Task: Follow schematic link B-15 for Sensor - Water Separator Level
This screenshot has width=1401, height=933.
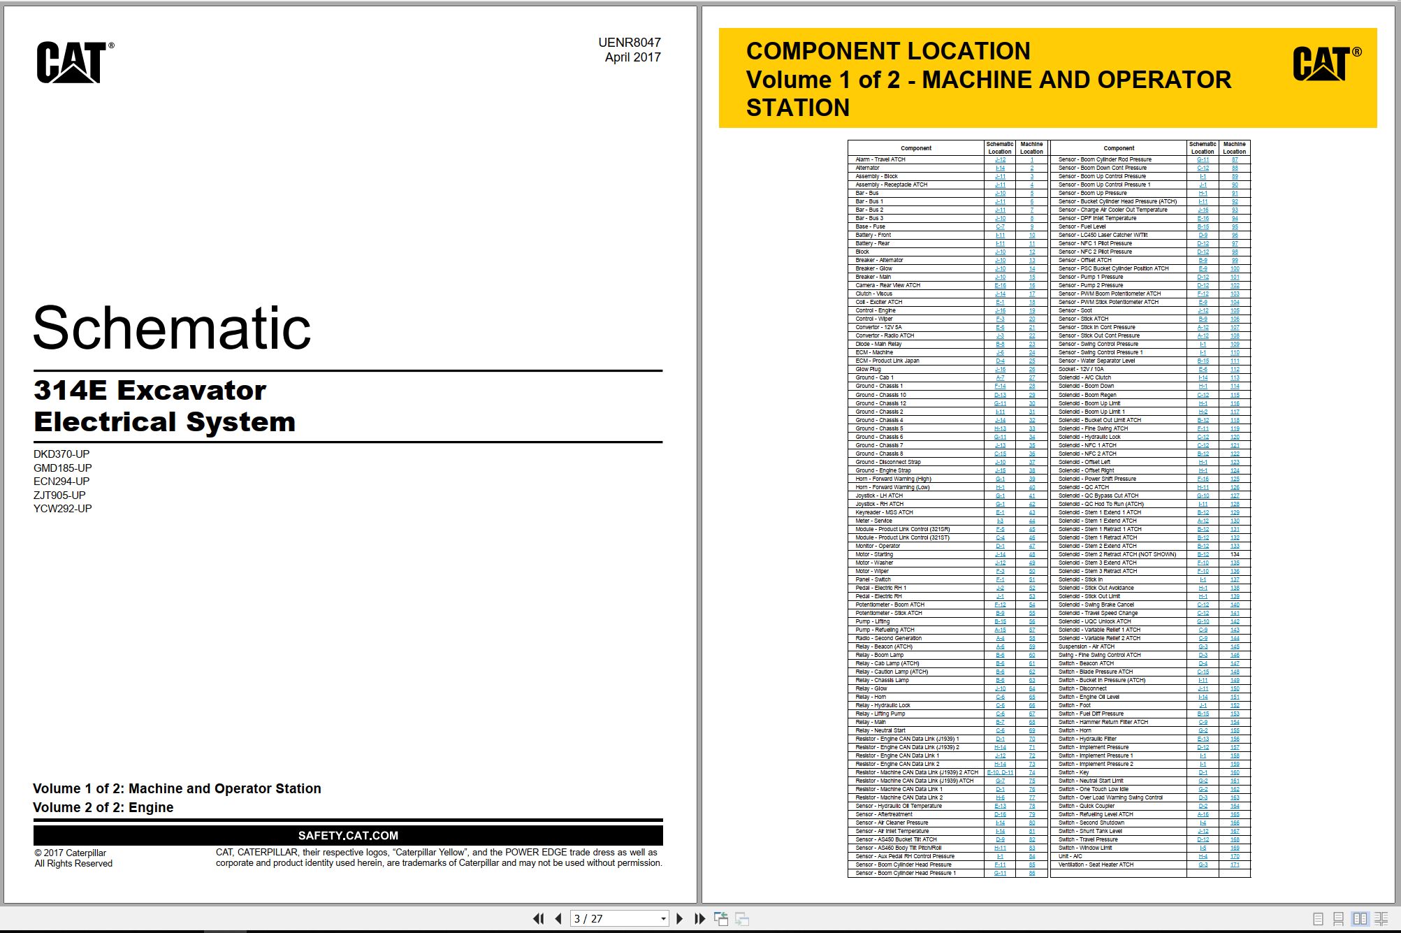Action: pos(1203,361)
